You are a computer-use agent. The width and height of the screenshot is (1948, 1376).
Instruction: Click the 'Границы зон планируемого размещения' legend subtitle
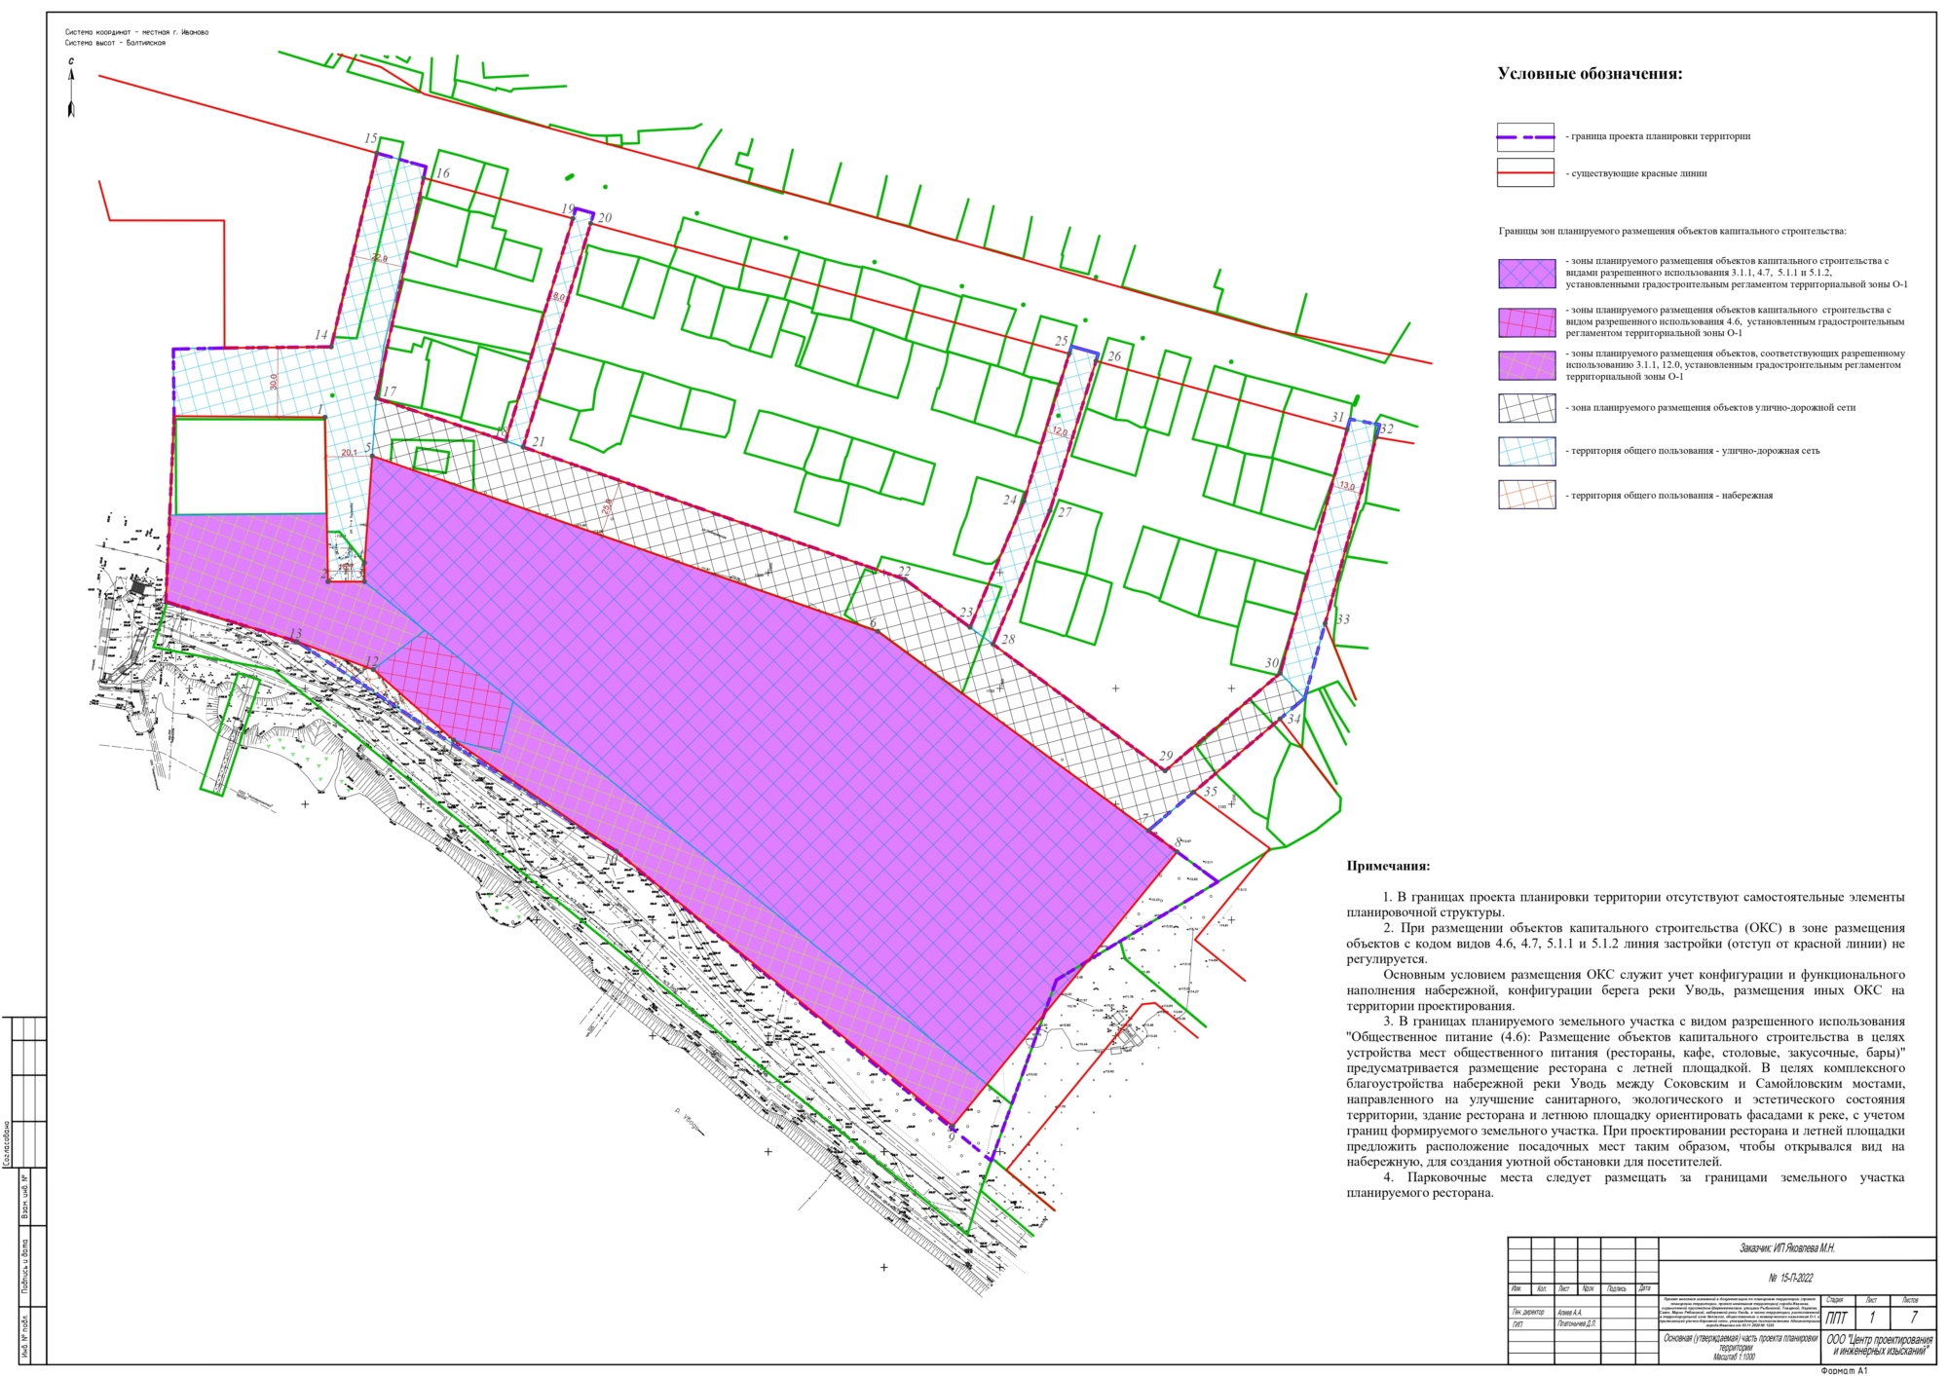coord(1672,232)
